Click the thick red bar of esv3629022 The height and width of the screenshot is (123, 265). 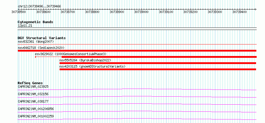[x=159, y=57]
